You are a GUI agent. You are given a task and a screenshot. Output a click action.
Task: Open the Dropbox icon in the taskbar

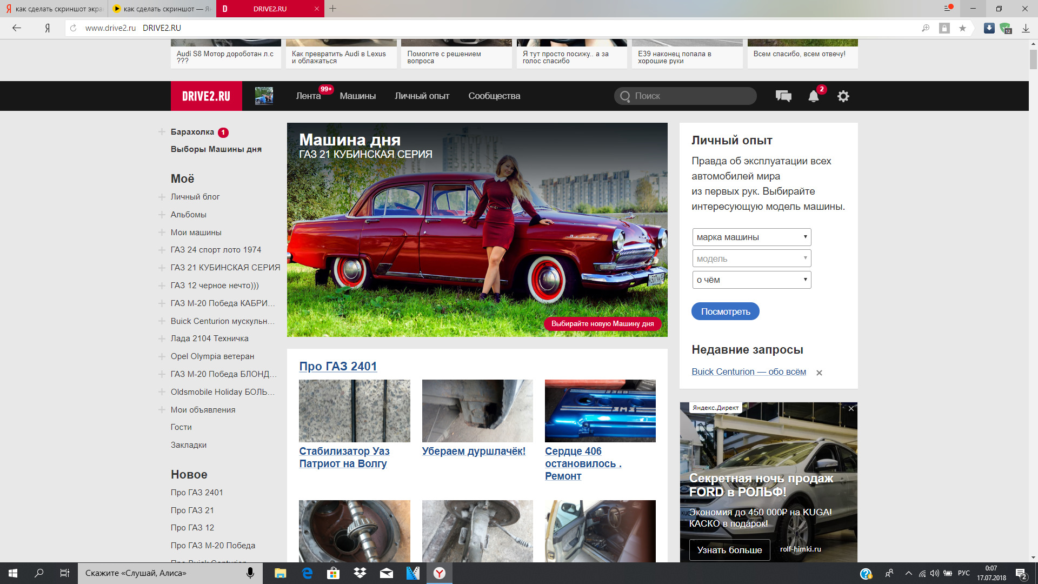[x=360, y=573]
